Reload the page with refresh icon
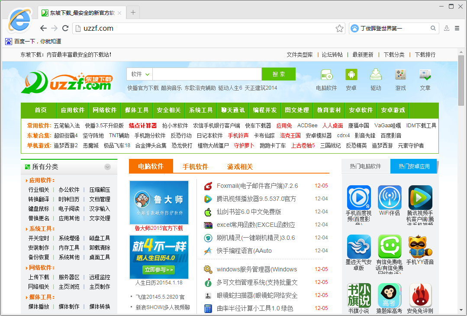 tap(65, 28)
